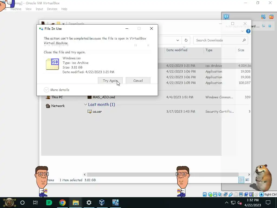Open the clock showing 1:32 PM

253,203
